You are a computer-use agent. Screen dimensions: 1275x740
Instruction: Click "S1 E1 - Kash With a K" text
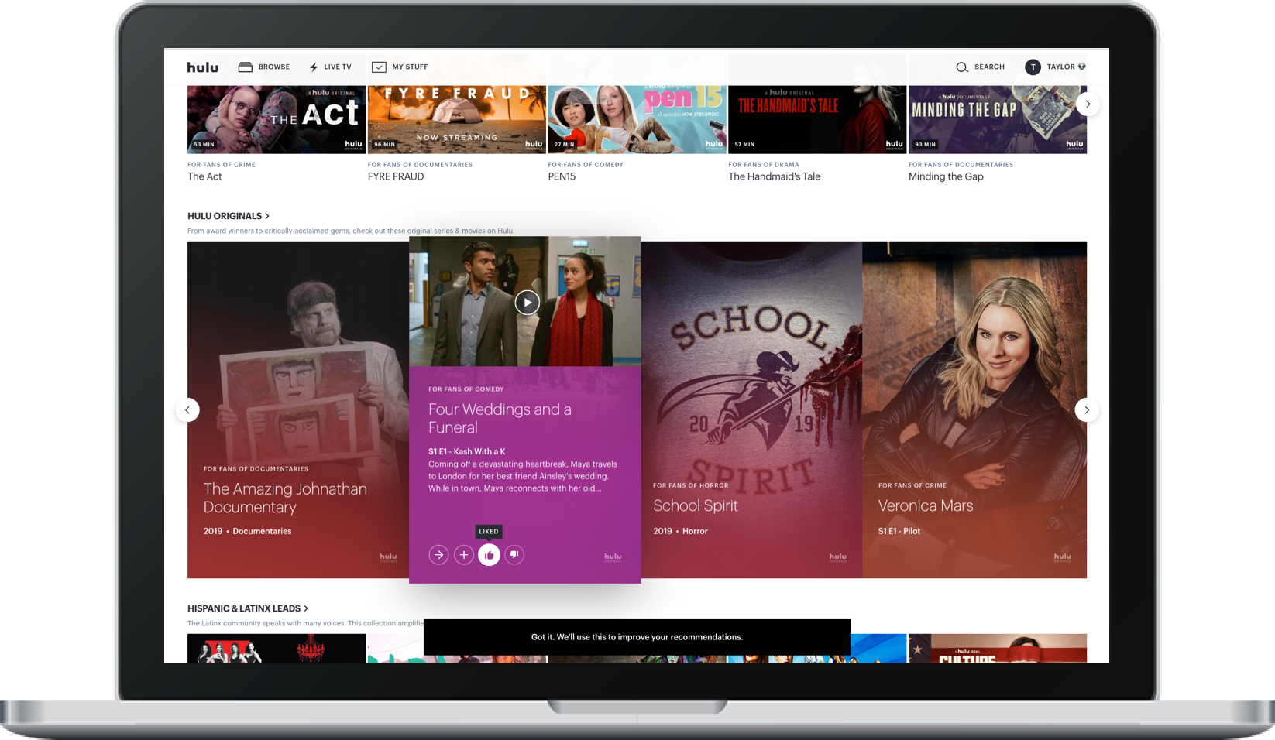[466, 451]
